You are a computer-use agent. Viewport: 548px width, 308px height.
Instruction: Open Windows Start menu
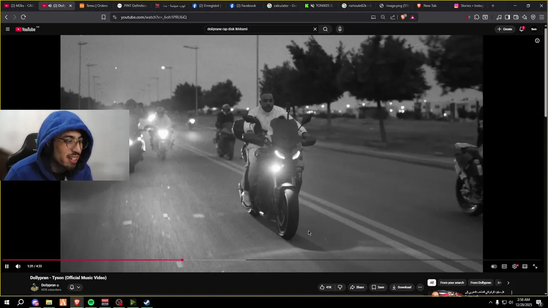click(7, 302)
